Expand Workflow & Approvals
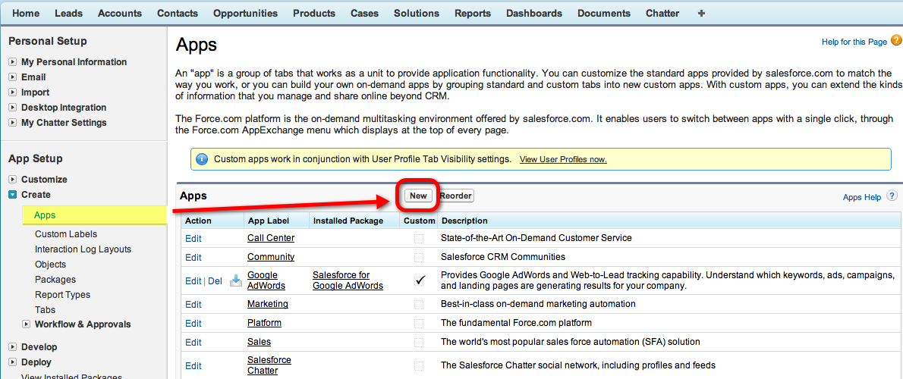Image resolution: width=903 pixels, height=379 pixels. [x=26, y=324]
